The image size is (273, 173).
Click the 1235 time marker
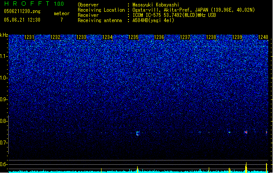(133, 37)
